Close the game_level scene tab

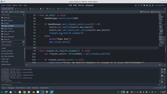(12, 9)
